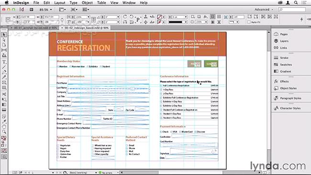Viewport: 311px width, 175px height.
Task: Click the fill/stroke swatch in toolbox
Action: click(3, 138)
